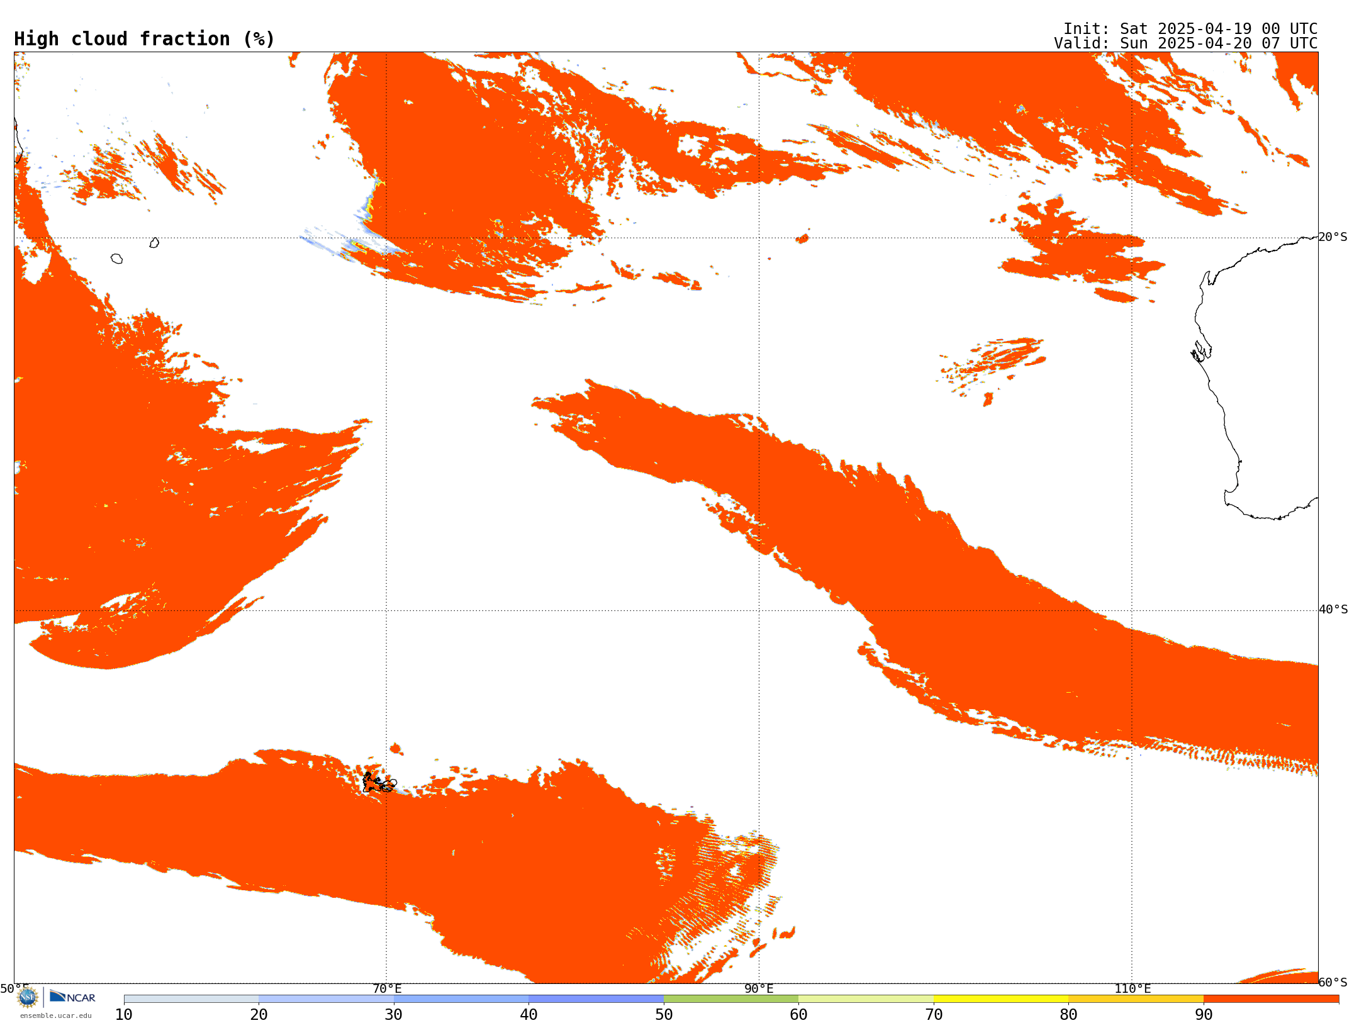Click colorbar tick label 10
Screen dimensions: 1359x1023
tap(124, 1014)
